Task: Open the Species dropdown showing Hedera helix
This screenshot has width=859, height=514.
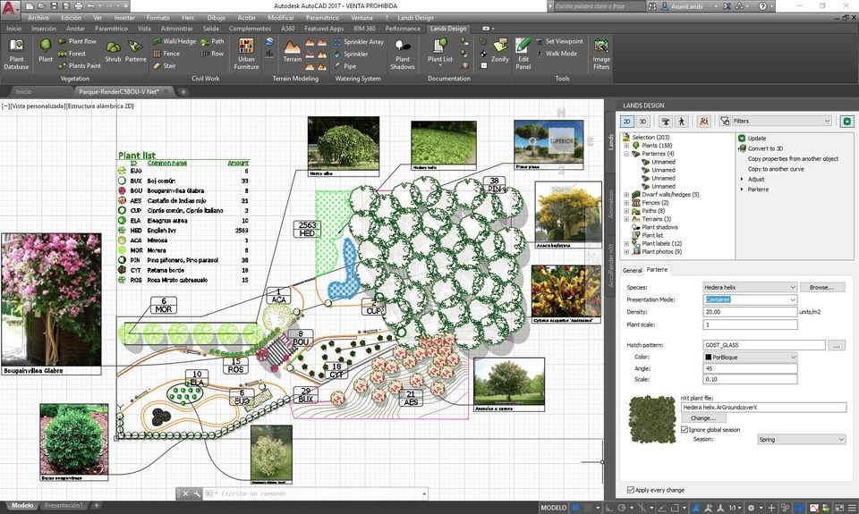Action: tap(749, 287)
